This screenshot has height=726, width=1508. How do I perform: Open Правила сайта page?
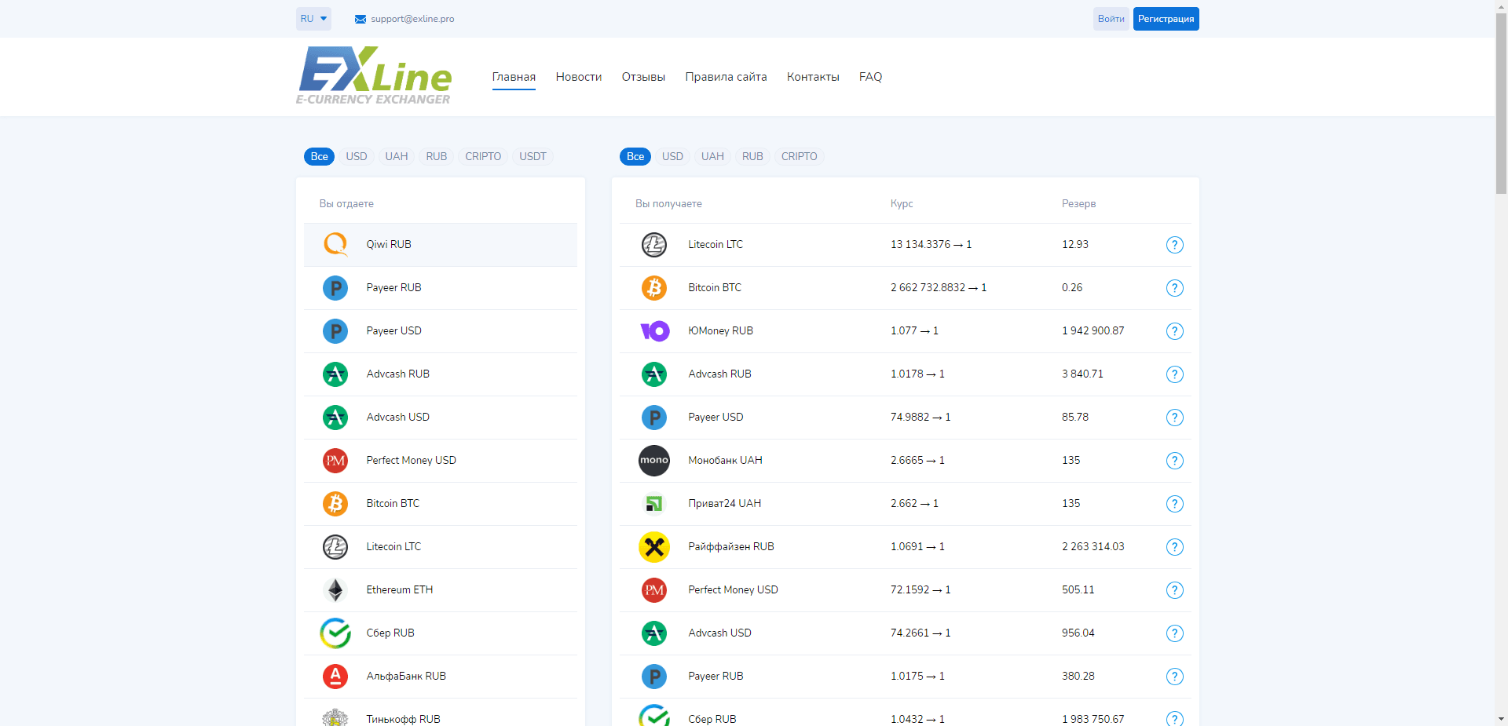click(726, 77)
